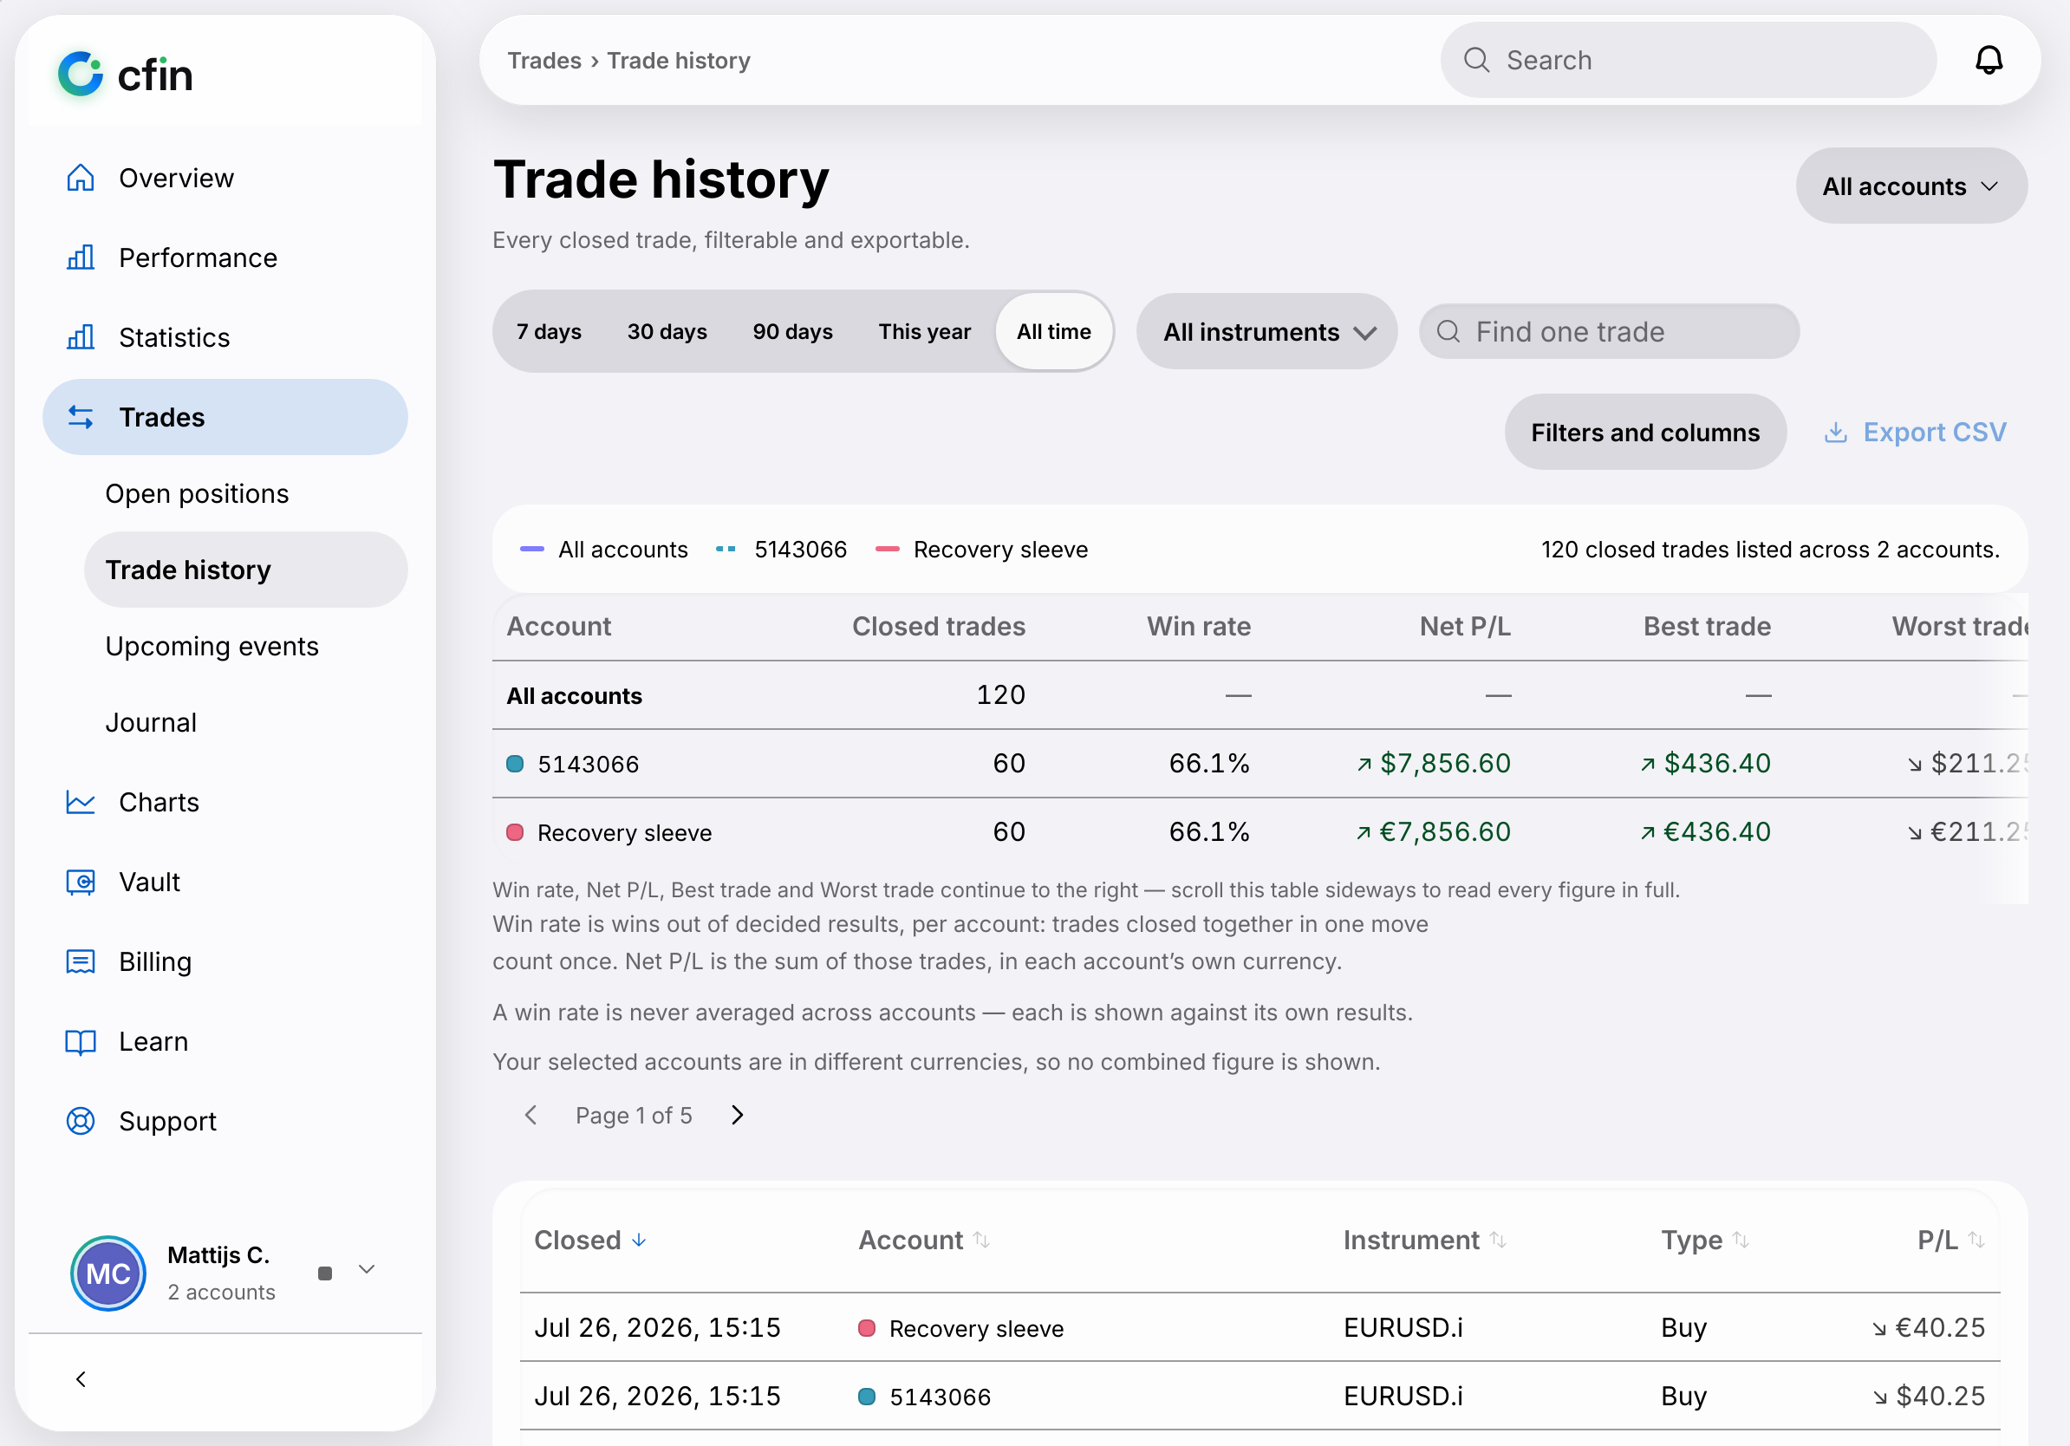Open Upcoming events submenu item
The width and height of the screenshot is (2070, 1446).
pyautogui.click(x=245, y=647)
